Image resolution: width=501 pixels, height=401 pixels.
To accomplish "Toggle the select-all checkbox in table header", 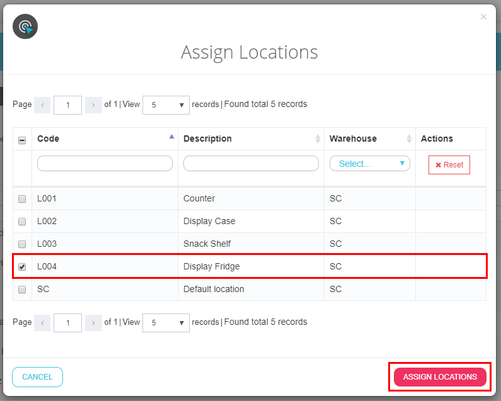I will 22,140.
